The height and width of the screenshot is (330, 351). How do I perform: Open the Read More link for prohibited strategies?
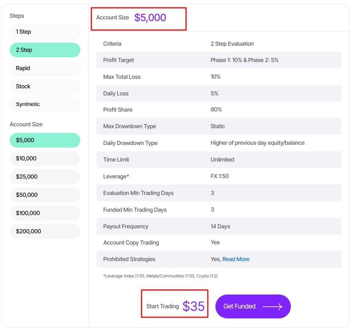click(x=236, y=259)
